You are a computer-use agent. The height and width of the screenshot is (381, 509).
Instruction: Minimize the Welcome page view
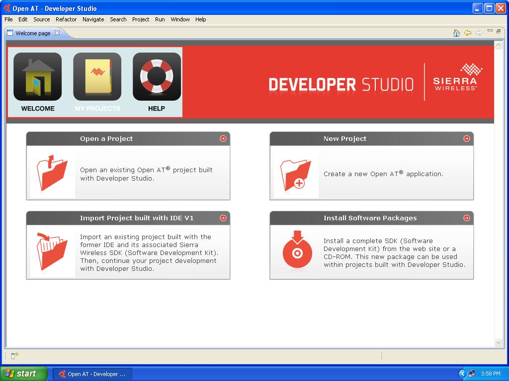(490, 31)
